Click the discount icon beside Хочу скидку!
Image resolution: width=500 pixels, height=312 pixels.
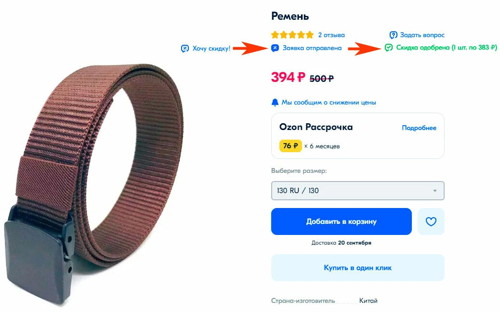tap(185, 49)
